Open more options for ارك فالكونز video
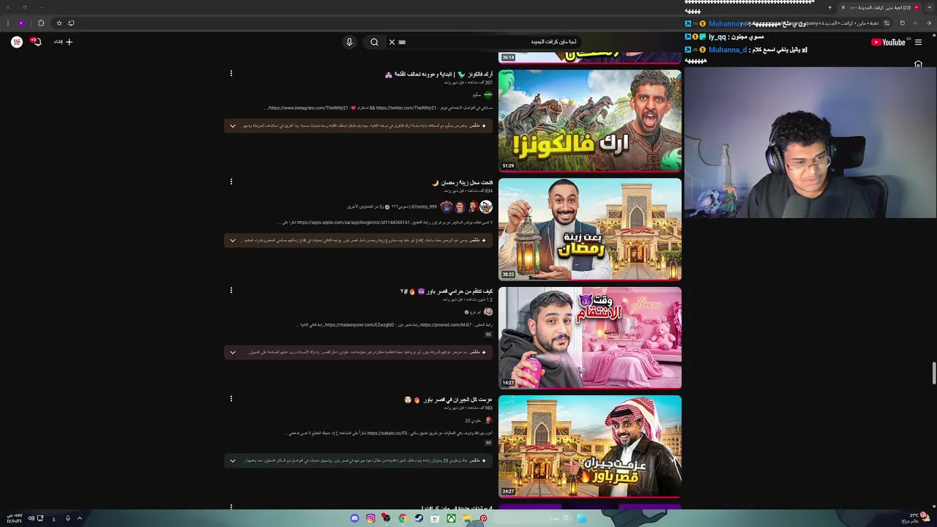937x527 pixels. [231, 73]
